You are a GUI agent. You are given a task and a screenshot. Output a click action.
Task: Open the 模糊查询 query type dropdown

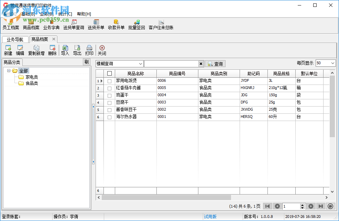point(141,64)
